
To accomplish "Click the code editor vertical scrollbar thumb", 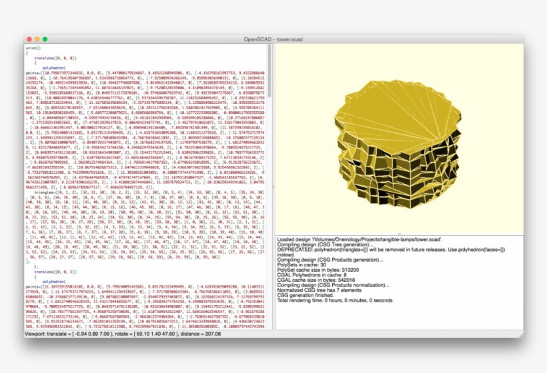I will coord(269,71).
